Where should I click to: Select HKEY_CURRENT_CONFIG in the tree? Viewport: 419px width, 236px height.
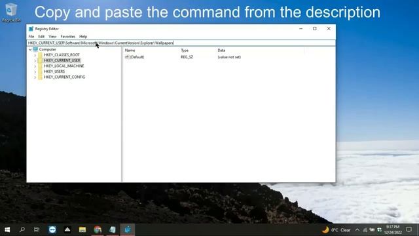pyautogui.click(x=64, y=77)
